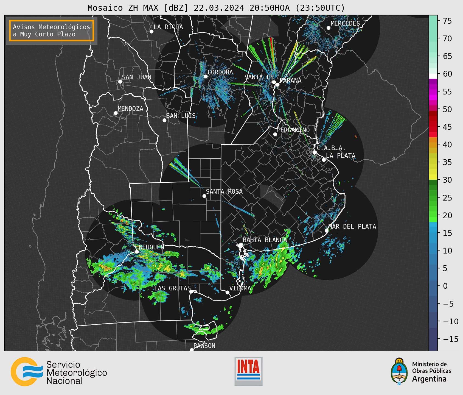Click the 0 dBZ label on the scale
Viewport: 463px width, 395px height.
[445, 286]
